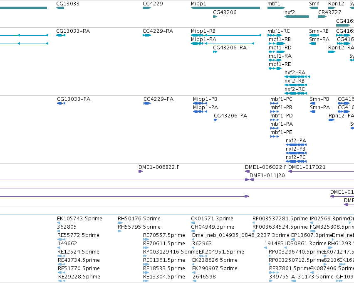Select Dmel_neb_014935_0848_2237.3prime feature
Screen dimensions: 354x283
coord(193,239)
